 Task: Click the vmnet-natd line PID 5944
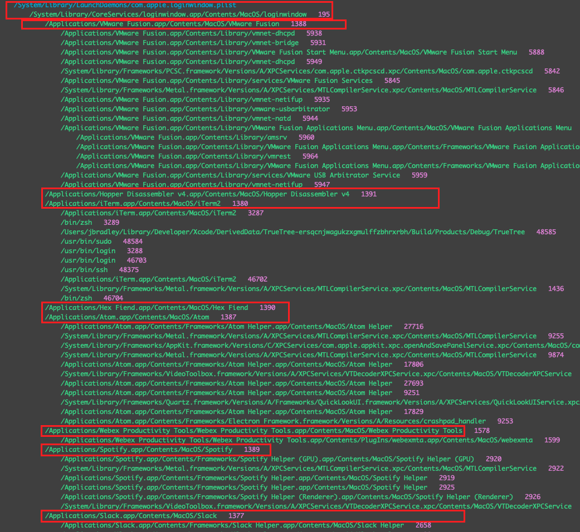tap(189, 119)
